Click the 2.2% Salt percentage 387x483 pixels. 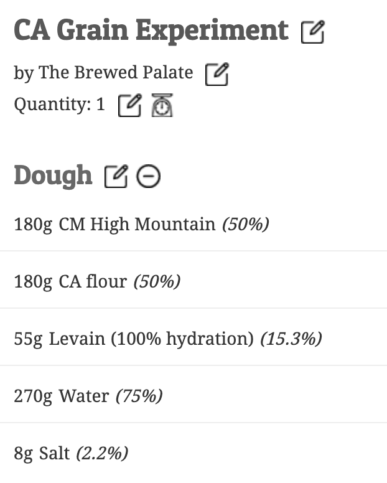(102, 453)
